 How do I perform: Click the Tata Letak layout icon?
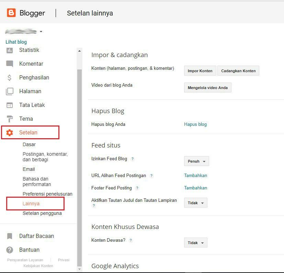tap(10, 105)
